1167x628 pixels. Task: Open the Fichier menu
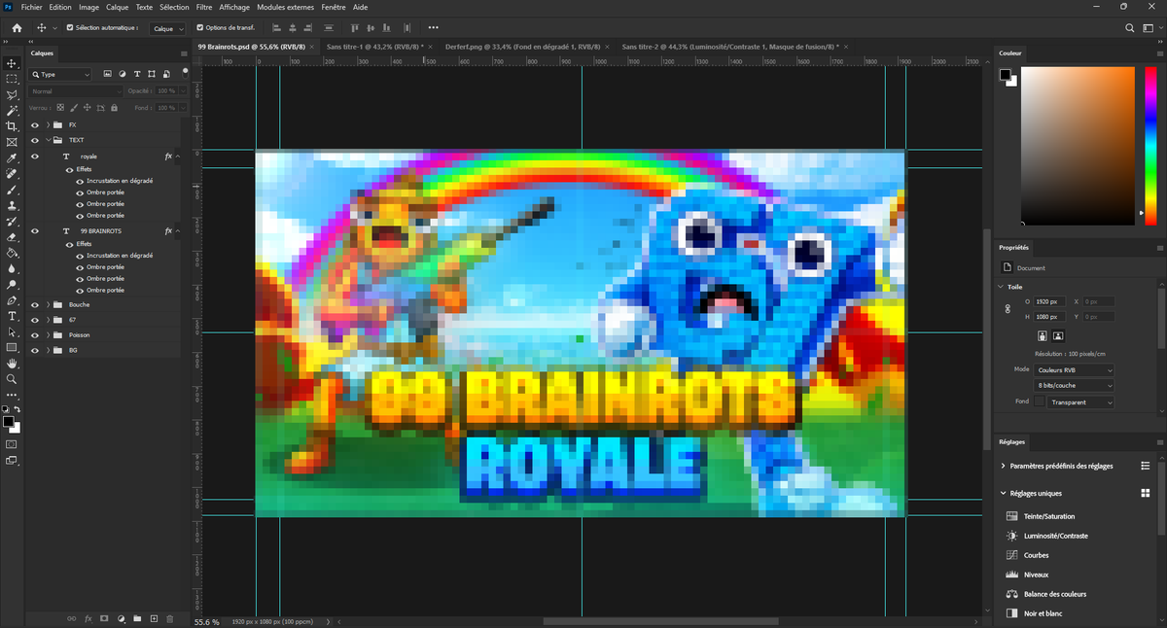pos(31,7)
